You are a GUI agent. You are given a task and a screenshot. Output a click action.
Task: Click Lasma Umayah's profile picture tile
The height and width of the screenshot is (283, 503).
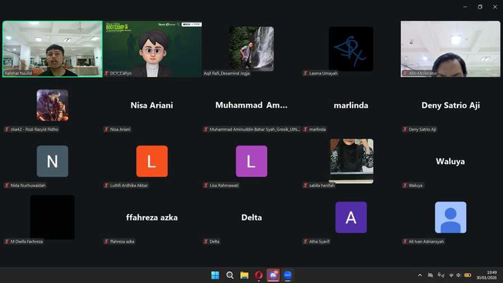351,49
